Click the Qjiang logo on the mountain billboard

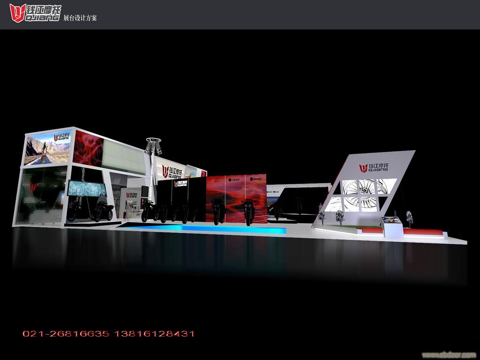pos(61,137)
